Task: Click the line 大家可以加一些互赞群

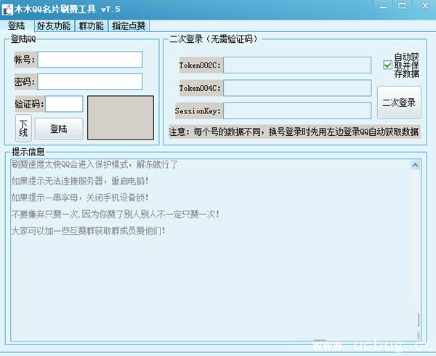Action: tap(89, 230)
